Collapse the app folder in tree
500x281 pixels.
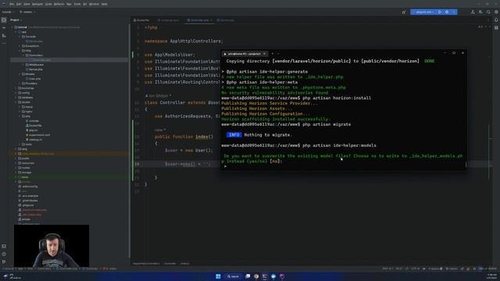(16, 32)
